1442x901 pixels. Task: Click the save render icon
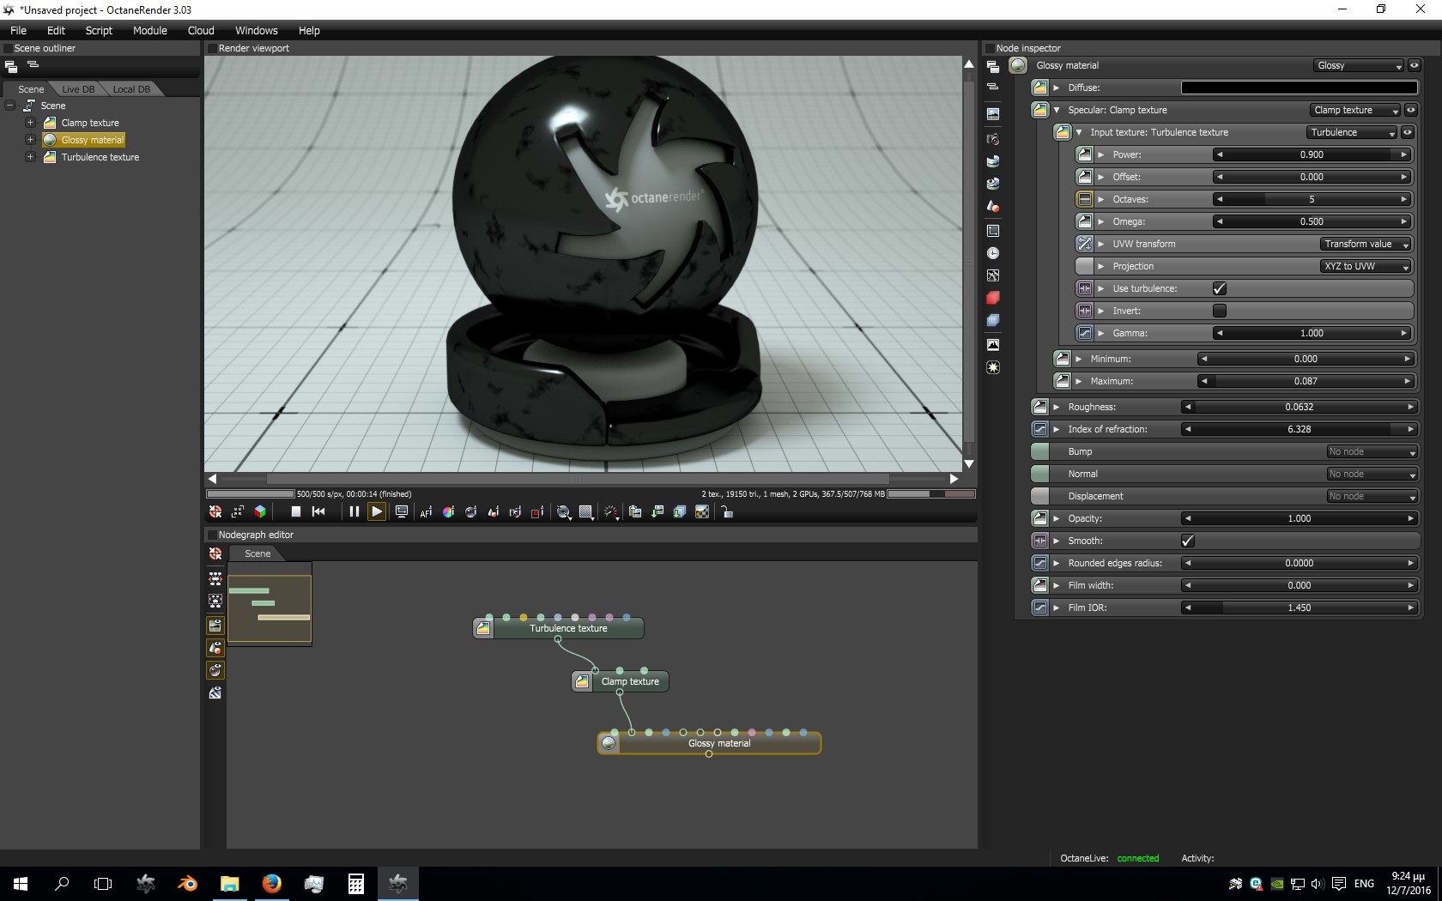[657, 511]
